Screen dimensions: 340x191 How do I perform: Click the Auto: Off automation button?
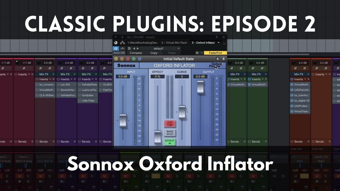[119, 53]
